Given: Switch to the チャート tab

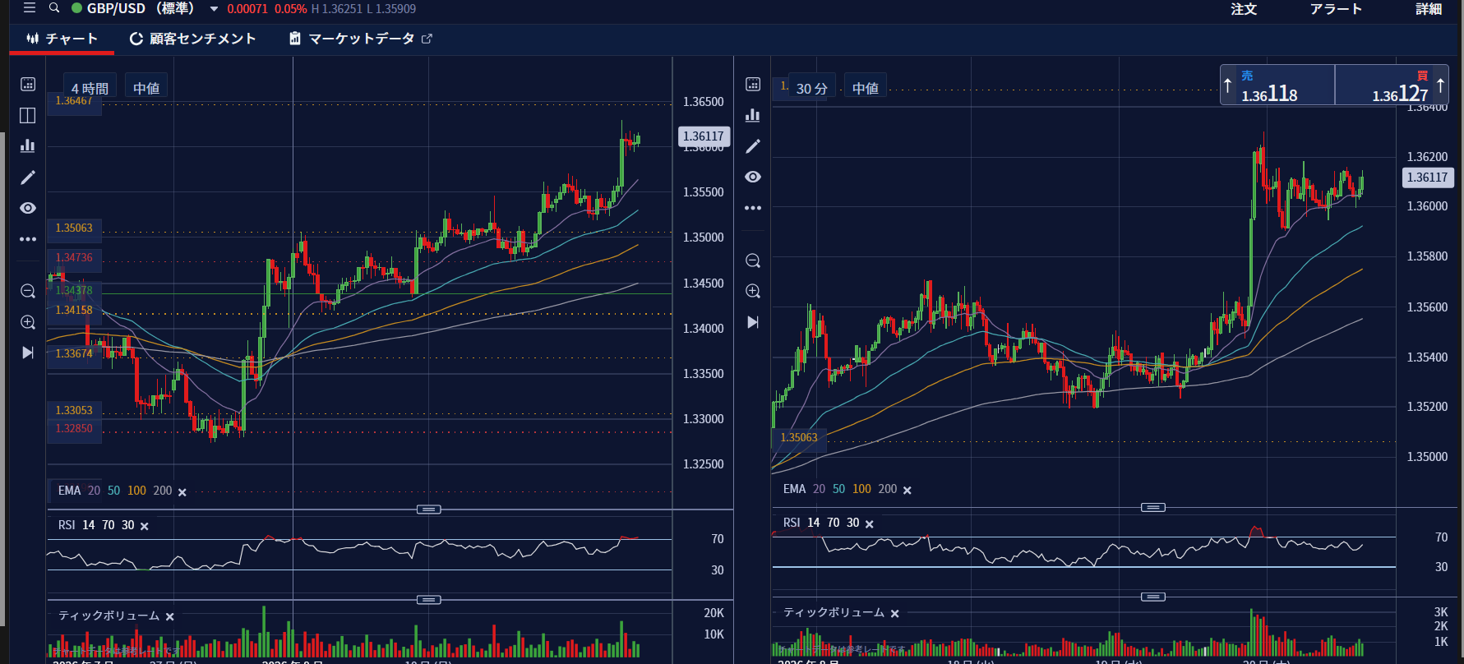Looking at the screenshot, I should coord(62,39).
